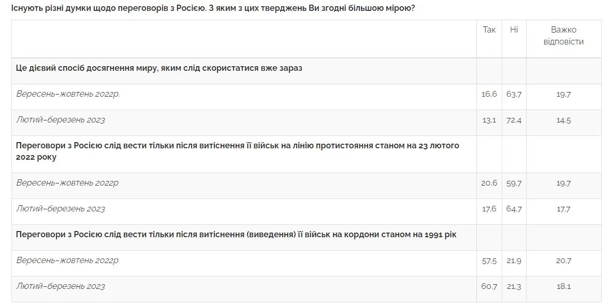Click the 57.5 value cell
This screenshot has width=611, height=307.
point(489,260)
